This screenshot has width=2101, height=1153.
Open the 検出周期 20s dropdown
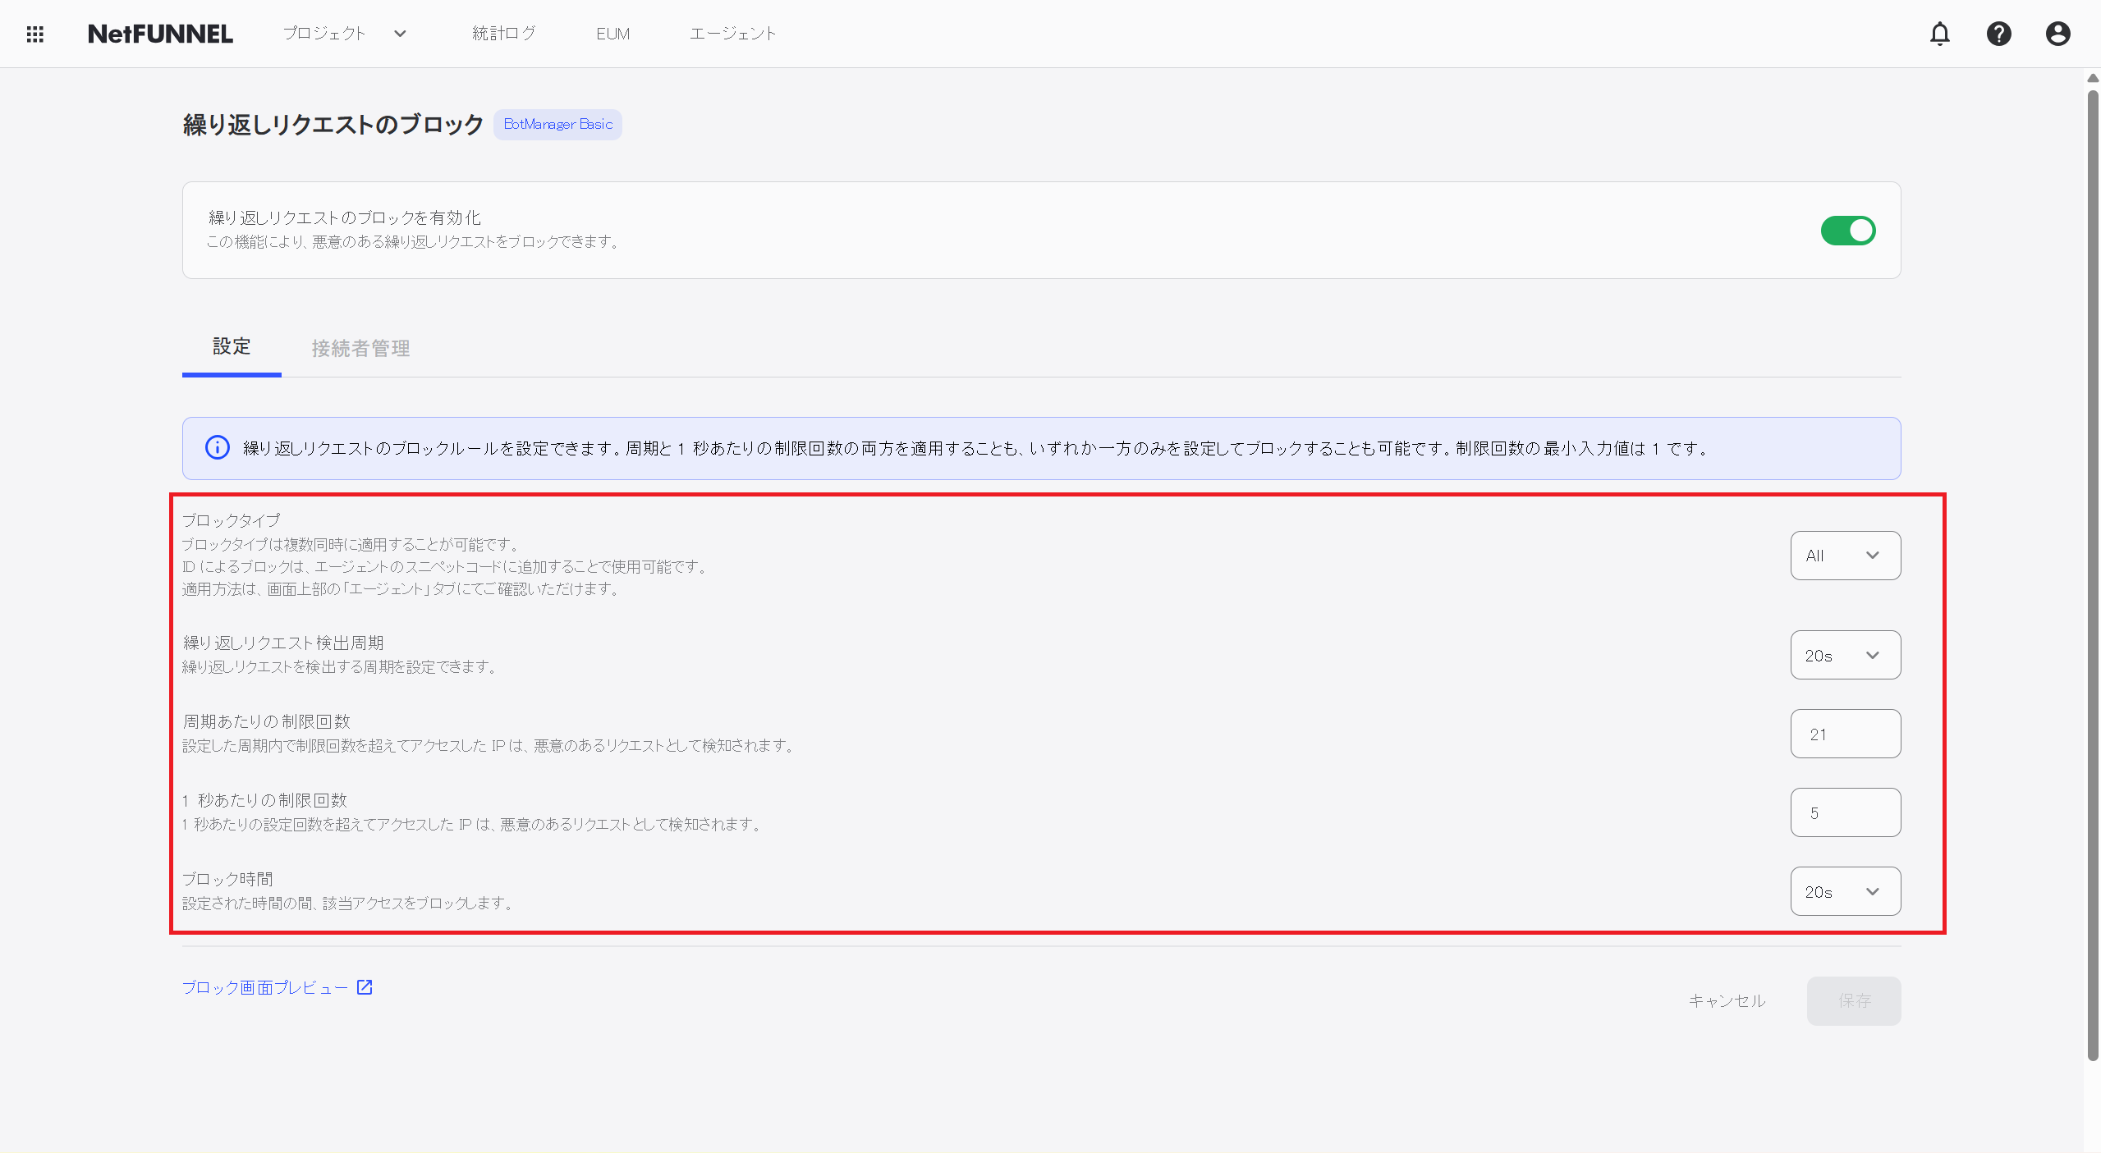coord(1845,655)
